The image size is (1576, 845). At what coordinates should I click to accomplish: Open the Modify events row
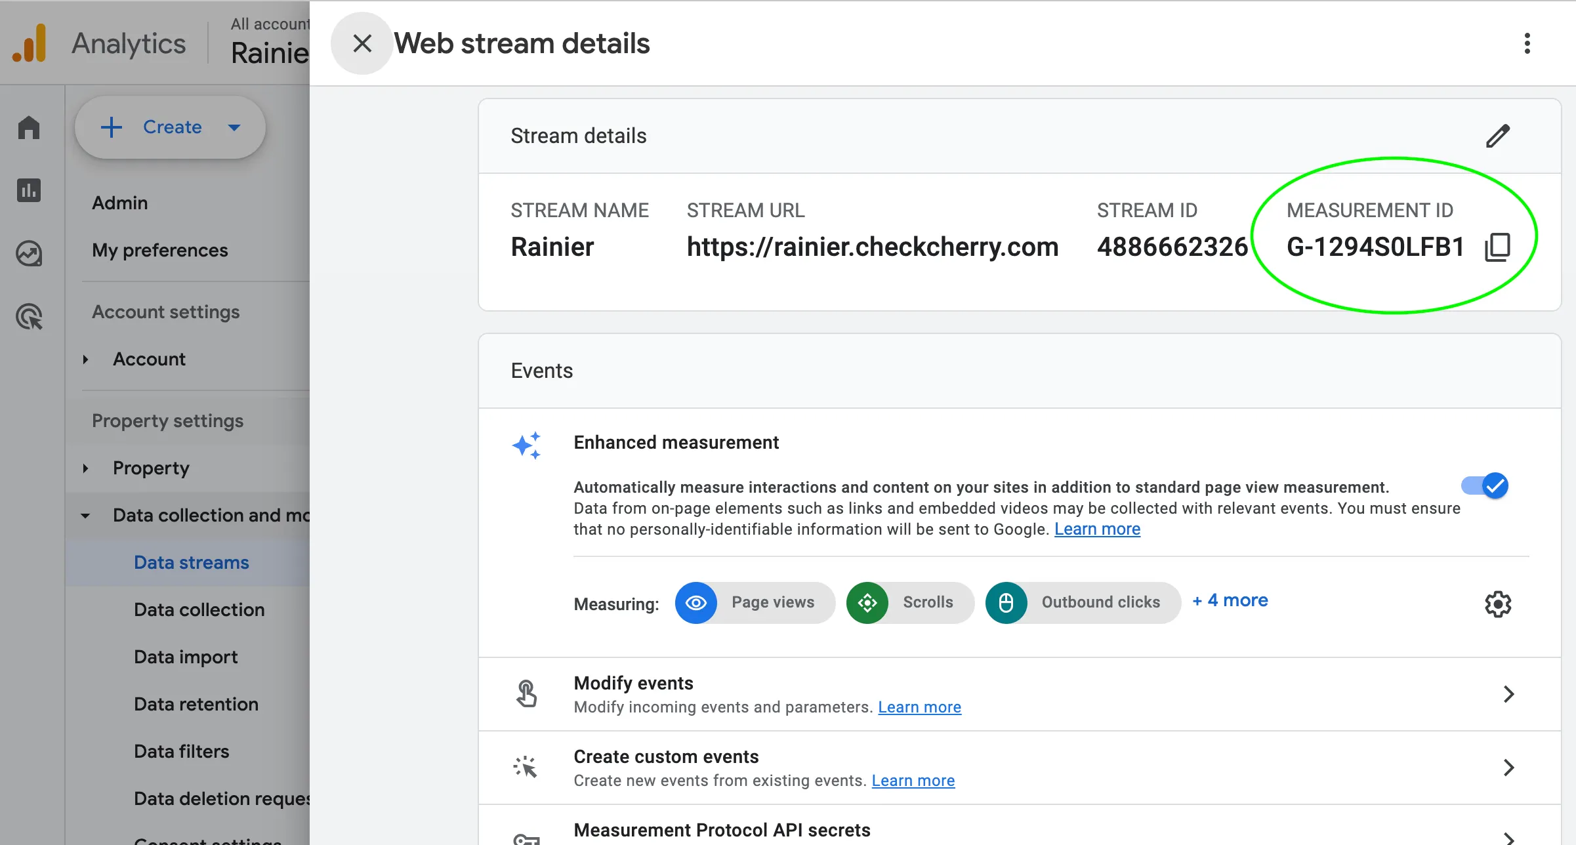click(x=1020, y=694)
